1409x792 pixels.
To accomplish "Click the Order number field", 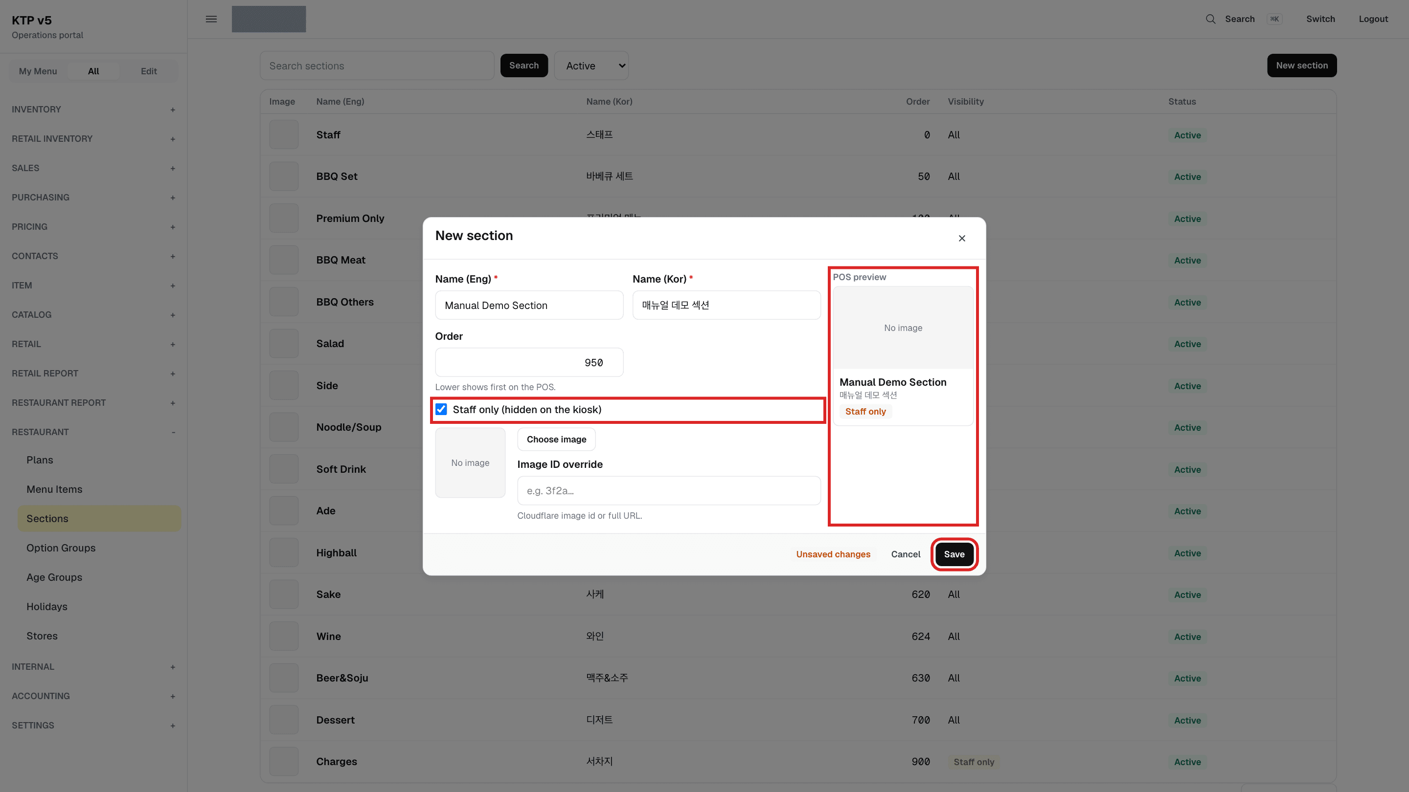I will [529, 362].
